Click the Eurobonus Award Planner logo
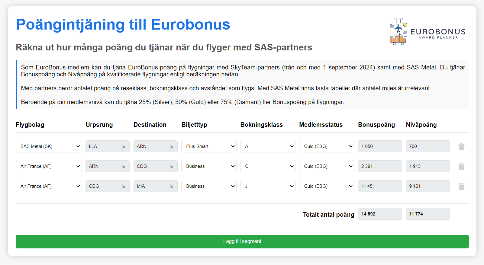The height and width of the screenshot is (265, 484). pos(428,31)
